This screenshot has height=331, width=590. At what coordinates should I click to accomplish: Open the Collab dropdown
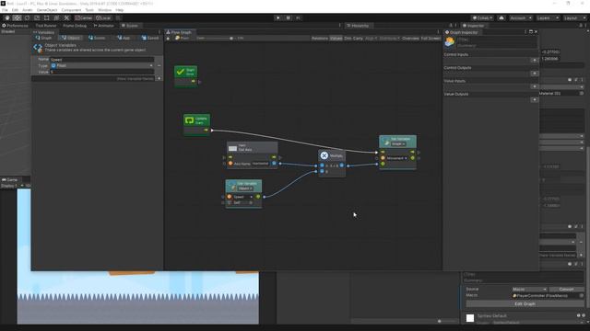[x=482, y=18]
